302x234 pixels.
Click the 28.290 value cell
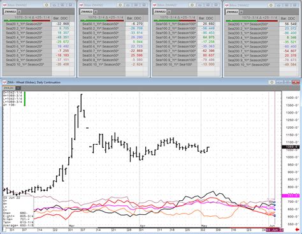(134, 37)
